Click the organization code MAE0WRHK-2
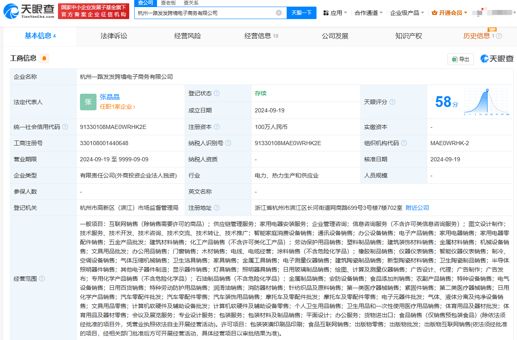 [450, 143]
